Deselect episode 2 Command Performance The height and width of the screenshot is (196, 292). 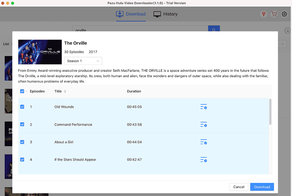[22, 124]
